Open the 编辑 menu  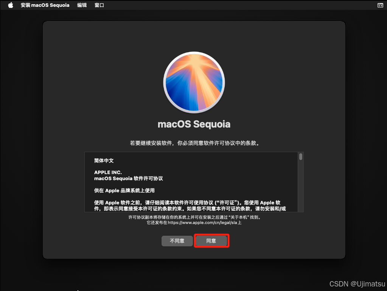coord(82,5)
